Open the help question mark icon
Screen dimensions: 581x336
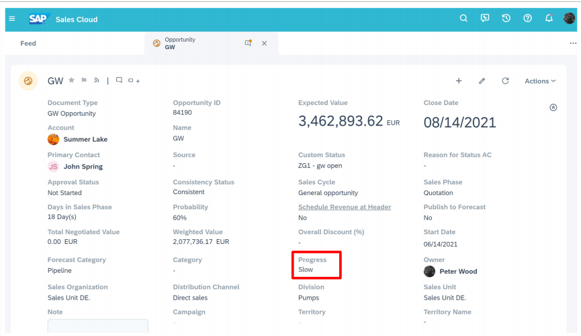click(x=528, y=18)
